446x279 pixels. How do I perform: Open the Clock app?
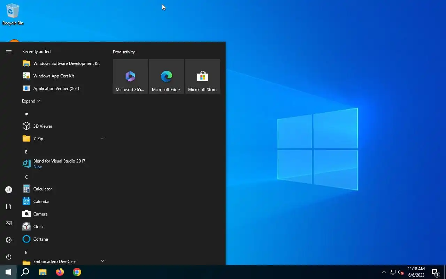click(x=63, y=227)
